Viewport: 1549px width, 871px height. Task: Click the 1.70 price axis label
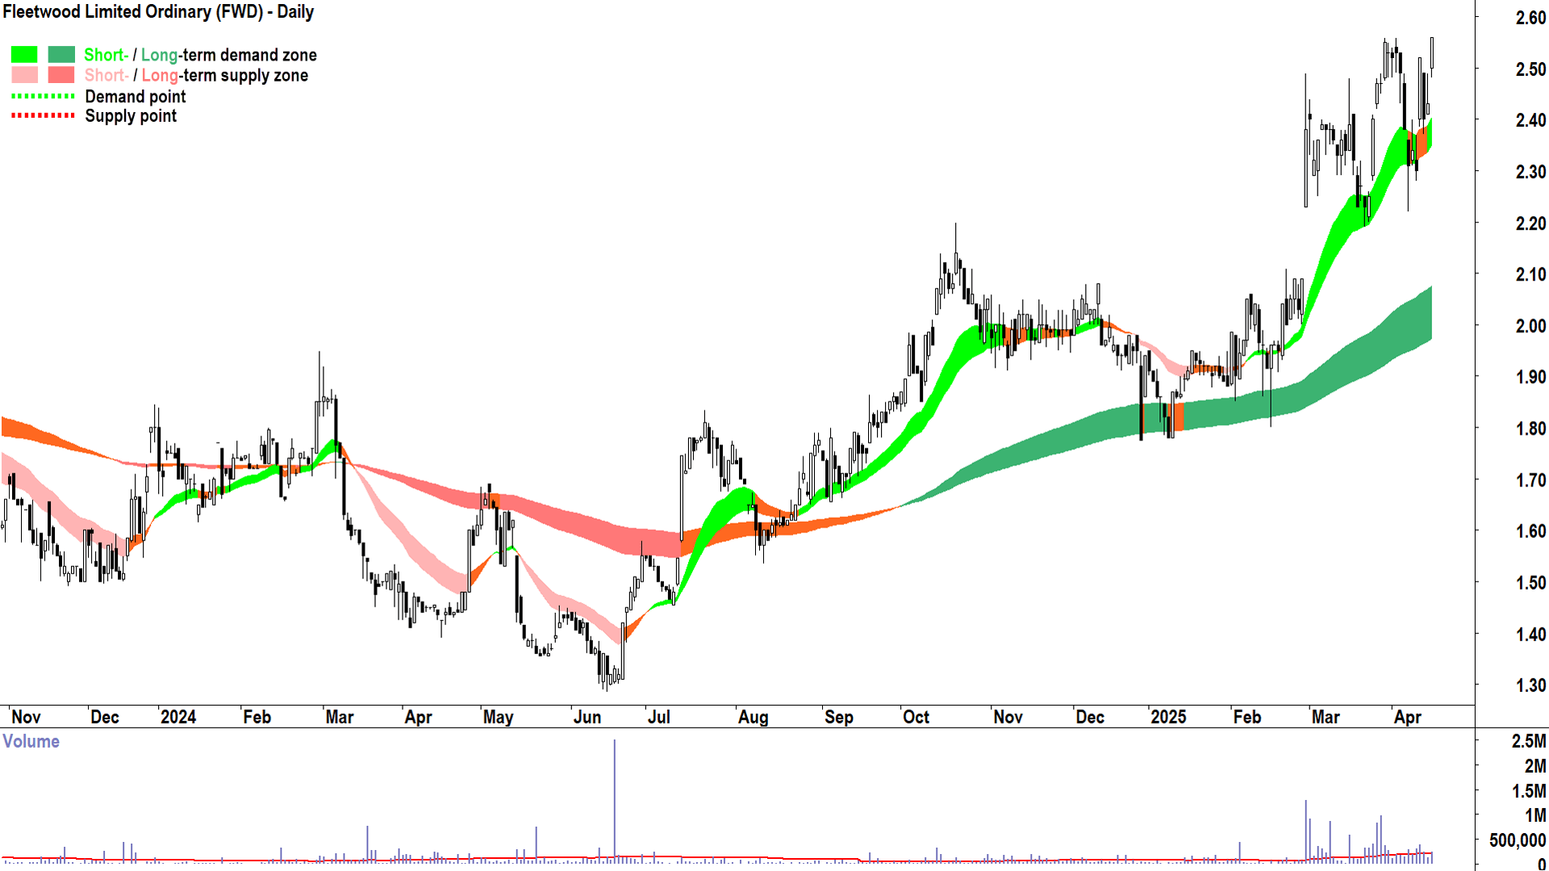pos(1530,480)
